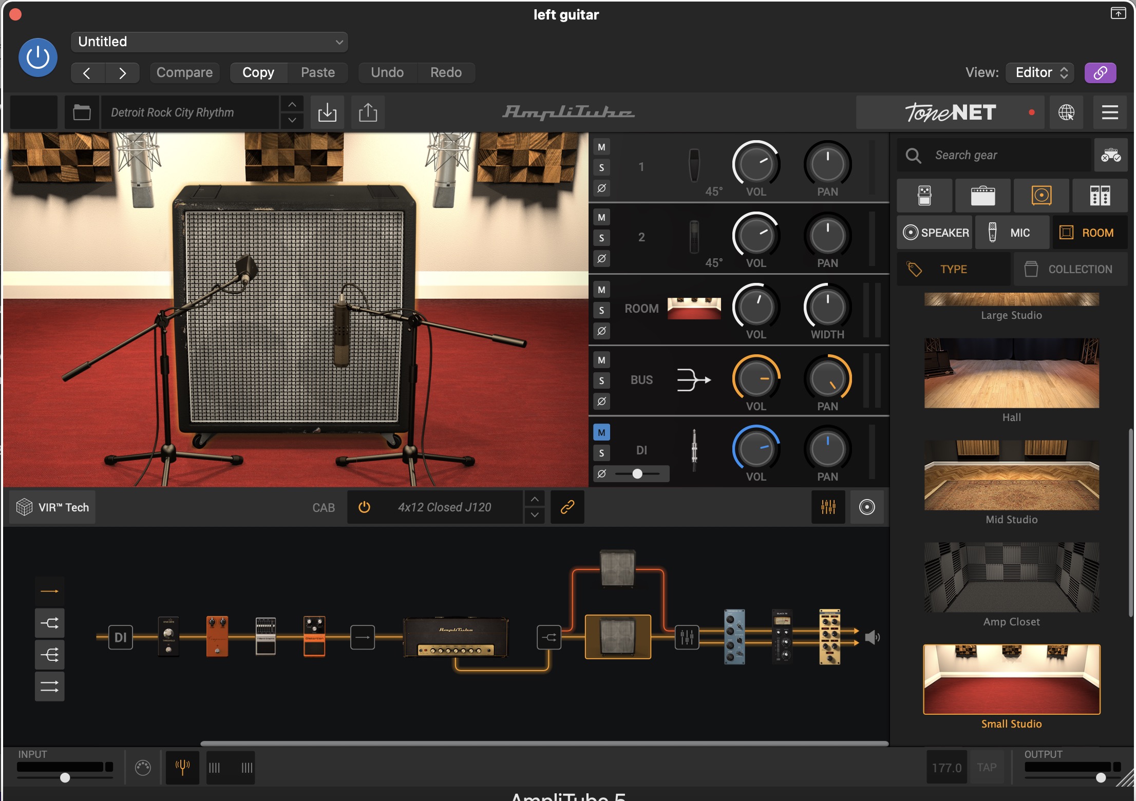Switch to the SPEAKER tab

click(935, 233)
